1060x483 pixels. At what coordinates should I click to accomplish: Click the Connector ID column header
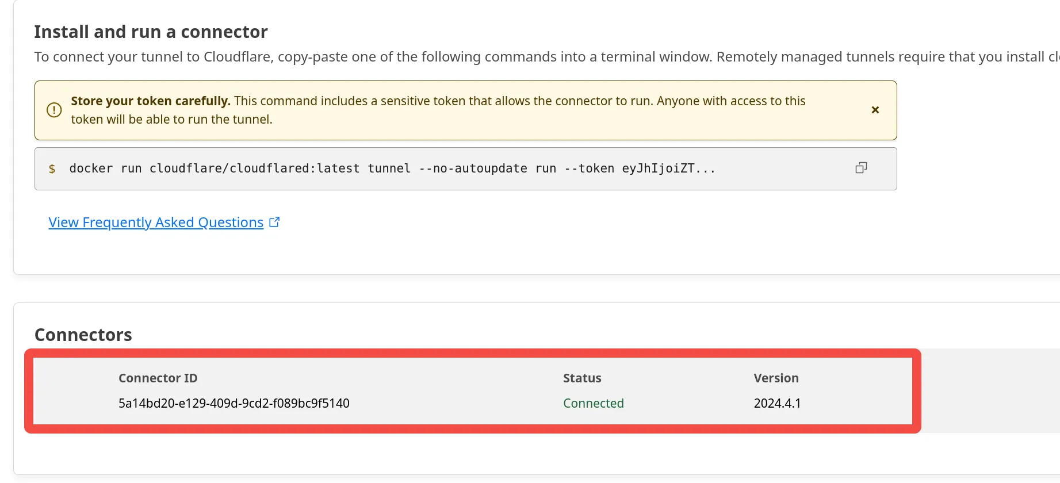158,378
